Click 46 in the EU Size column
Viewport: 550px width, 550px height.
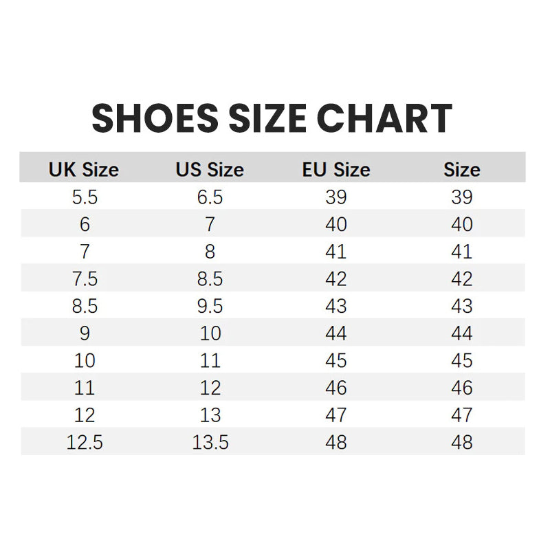click(x=336, y=388)
